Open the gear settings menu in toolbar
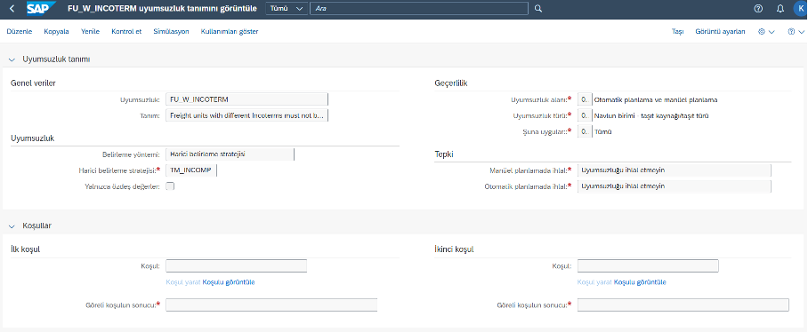The image size is (808, 332). coord(766,32)
